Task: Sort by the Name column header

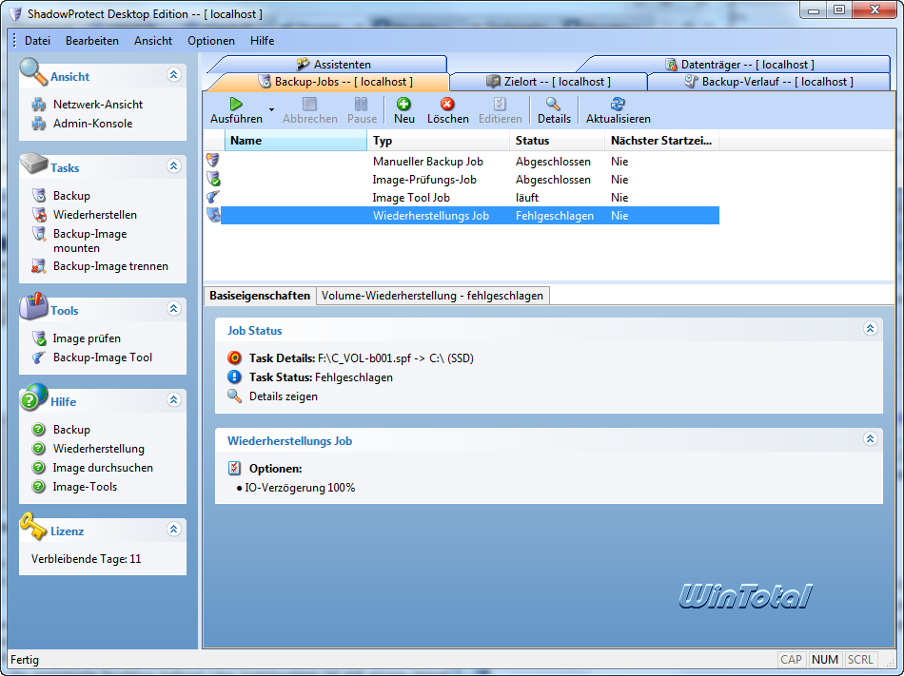Action: (295, 141)
